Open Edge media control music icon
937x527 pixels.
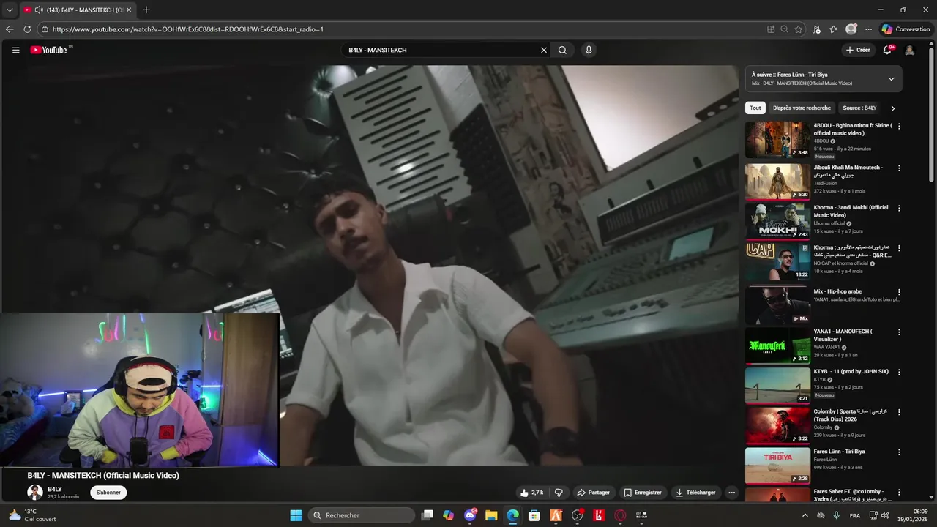pos(817,29)
